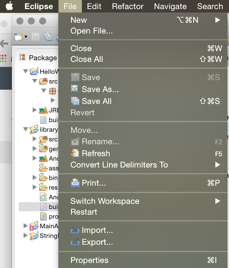Collapse the package node under src
The height and width of the screenshot is (268, 229).
pyautogui.click(x=44, y=91)
